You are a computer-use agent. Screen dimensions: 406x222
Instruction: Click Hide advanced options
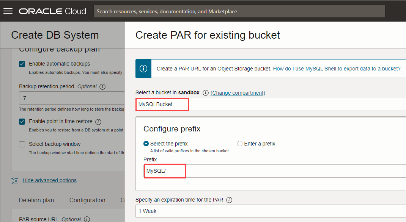[49, 180]
